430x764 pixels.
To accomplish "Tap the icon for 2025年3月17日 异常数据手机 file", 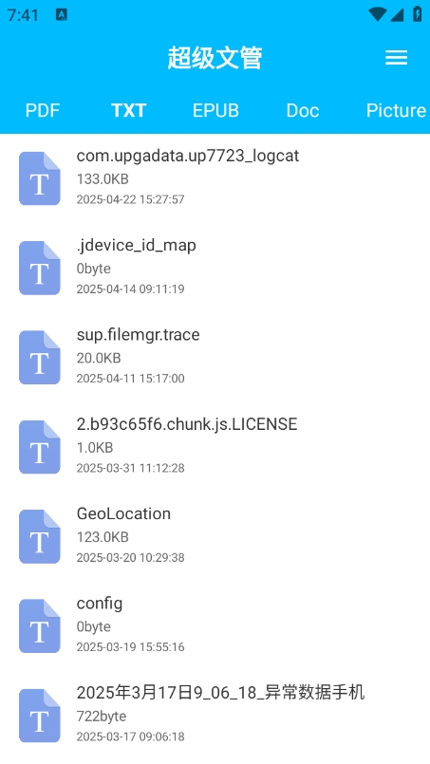I will (40, 716).
